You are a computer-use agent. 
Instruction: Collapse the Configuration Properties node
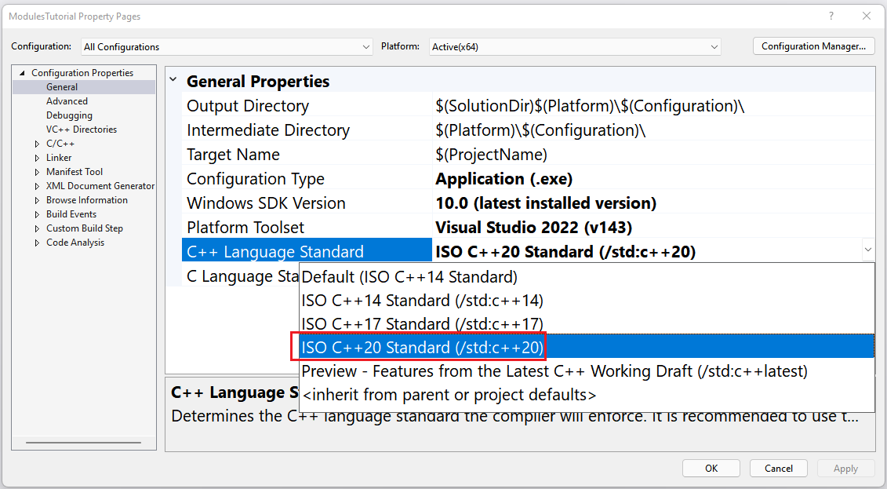[x=24, y=71]
